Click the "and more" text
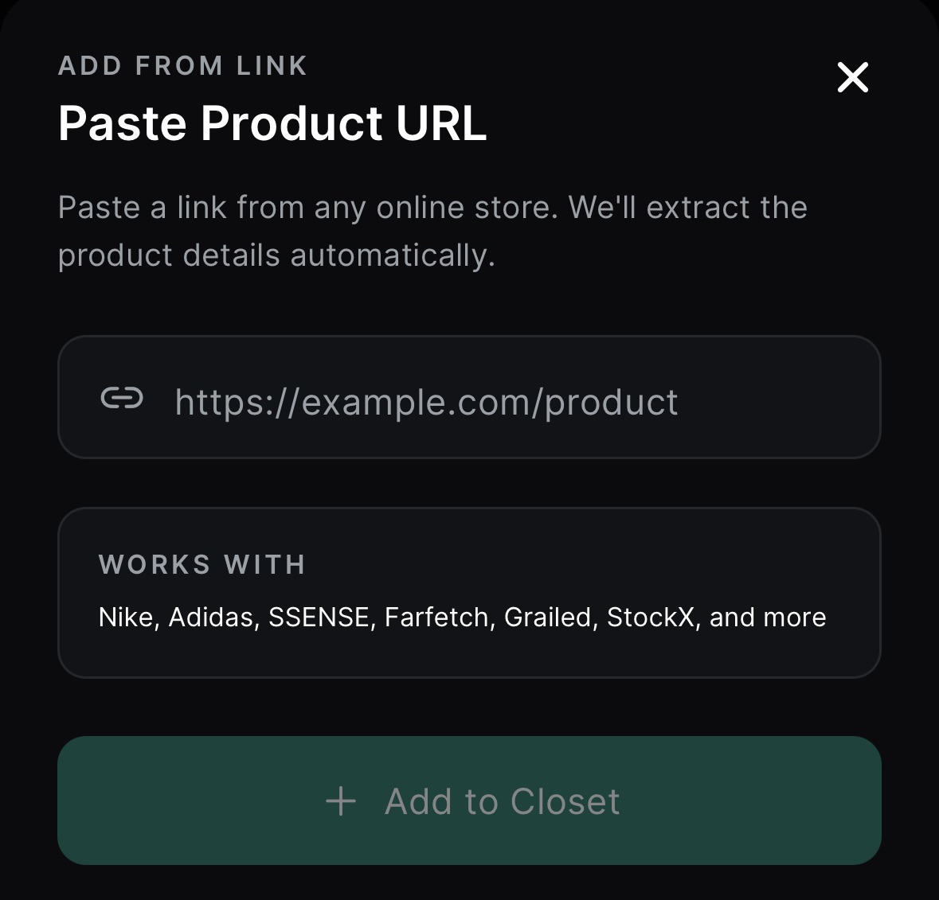This screenshot has width=939, height=900. (768, 618)
